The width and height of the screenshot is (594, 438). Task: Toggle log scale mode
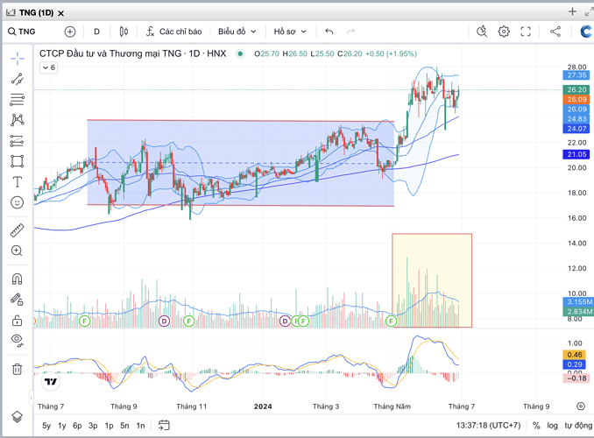tap(552, 426)
